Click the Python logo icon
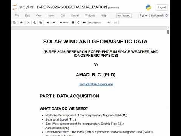Viewport: 181px width, 136px height. click(148, 7)
